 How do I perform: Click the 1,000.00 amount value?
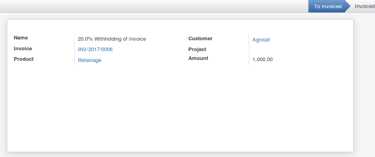click(x=262, y=60)
